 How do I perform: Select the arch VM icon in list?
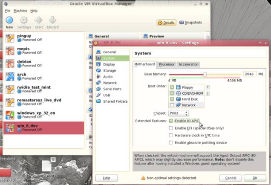click(x=10, y=77)
